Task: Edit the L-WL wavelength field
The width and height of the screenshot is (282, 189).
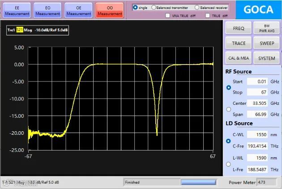Action: [x=257, y=158]
